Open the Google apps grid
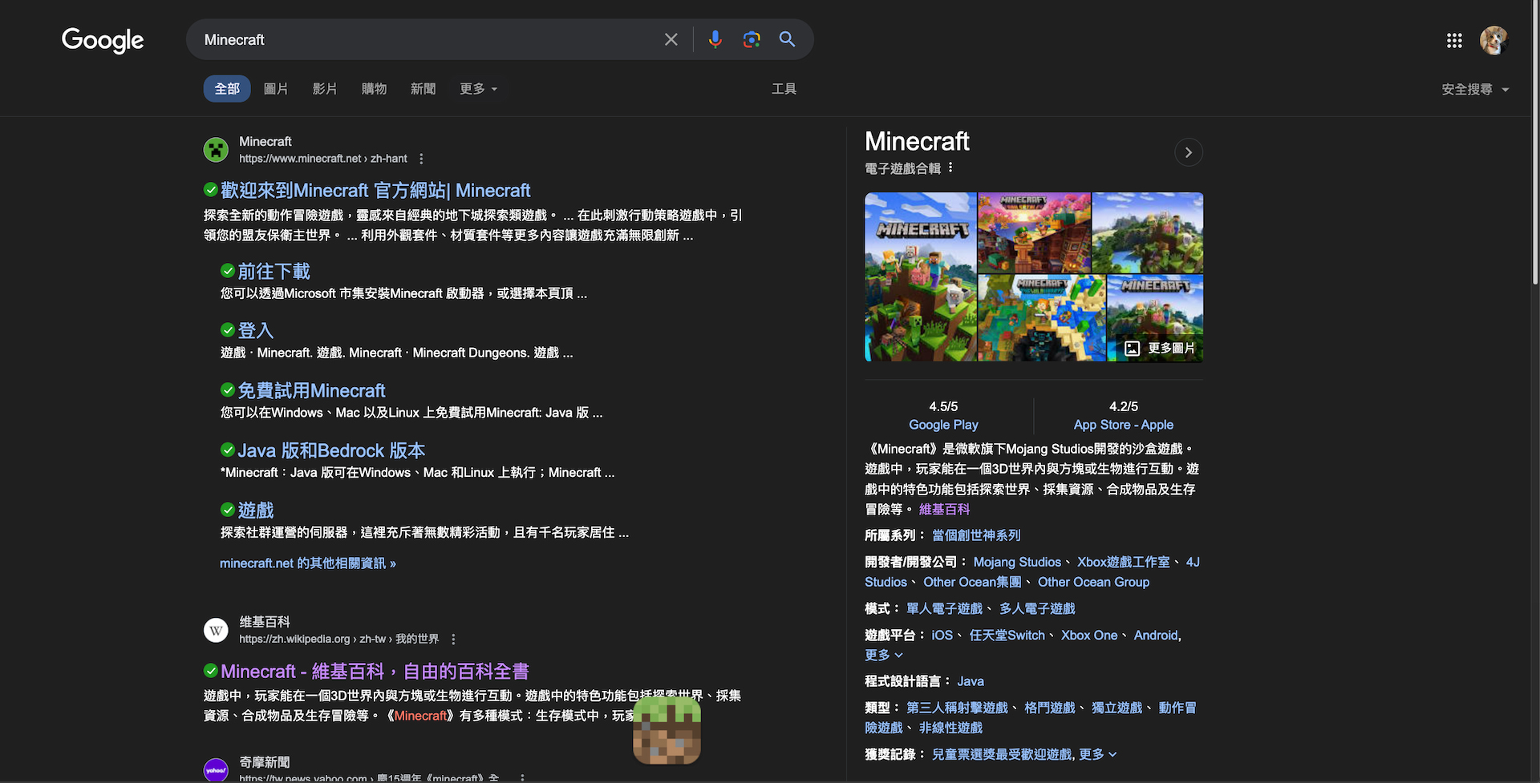The image size is (1540, 783). click(1454, 40)
